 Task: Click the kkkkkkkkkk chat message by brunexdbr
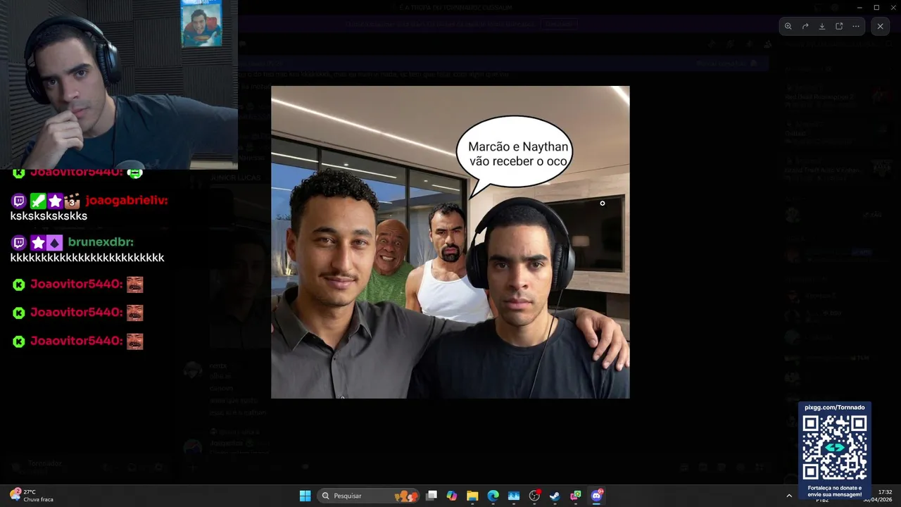click(x=87, y=258)
